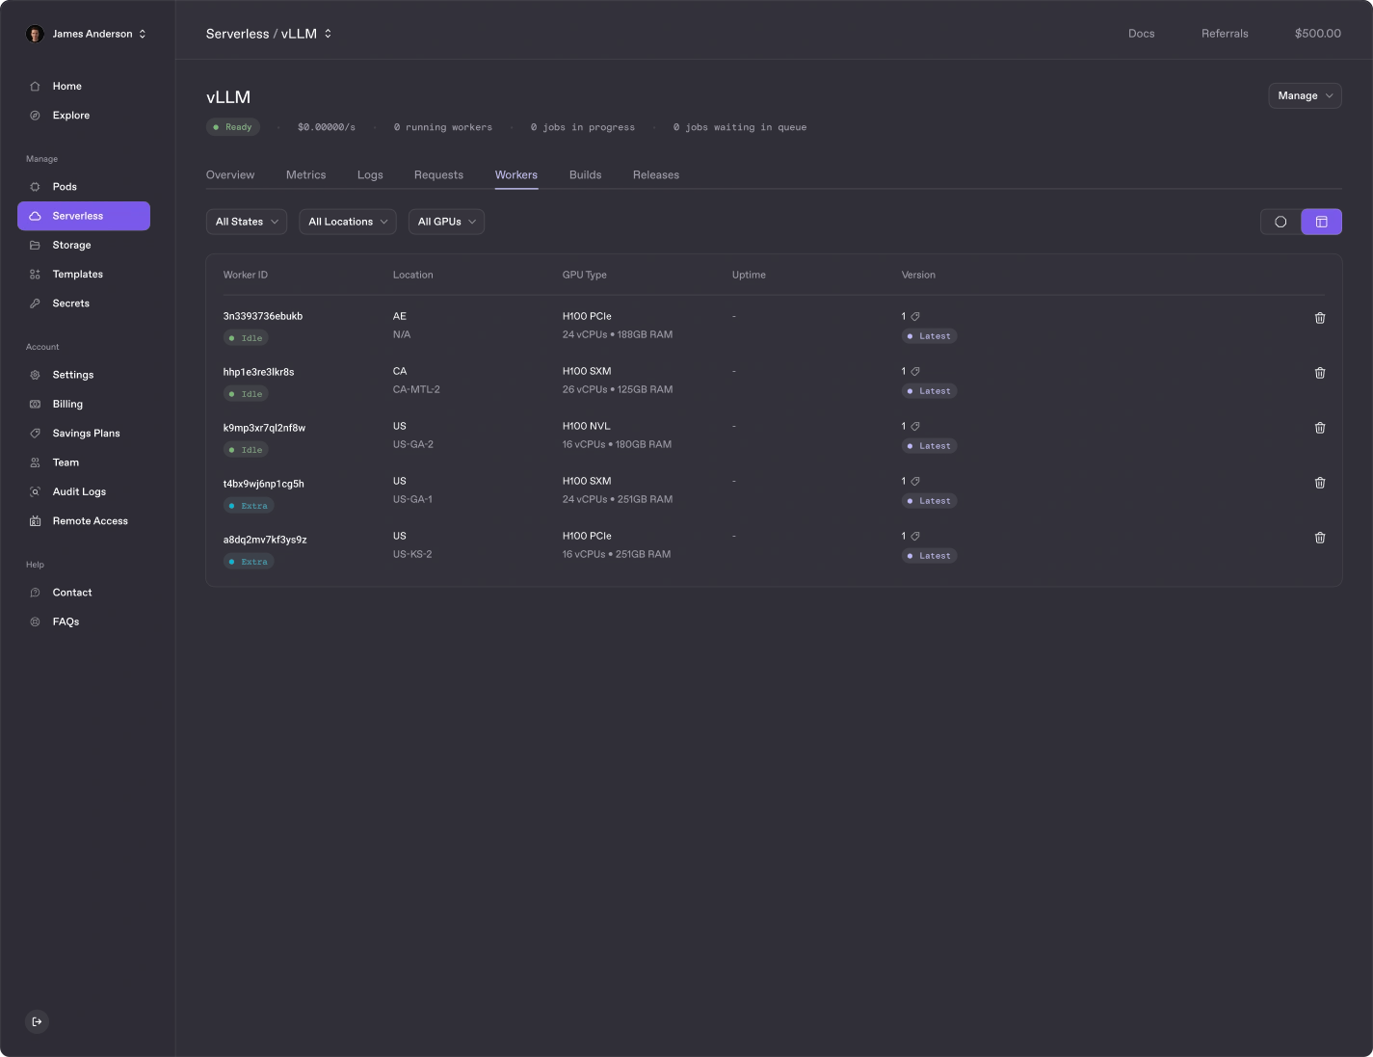Switch to the Overview tab
Screen dimensions: 1373x1057
click(230, 175)
